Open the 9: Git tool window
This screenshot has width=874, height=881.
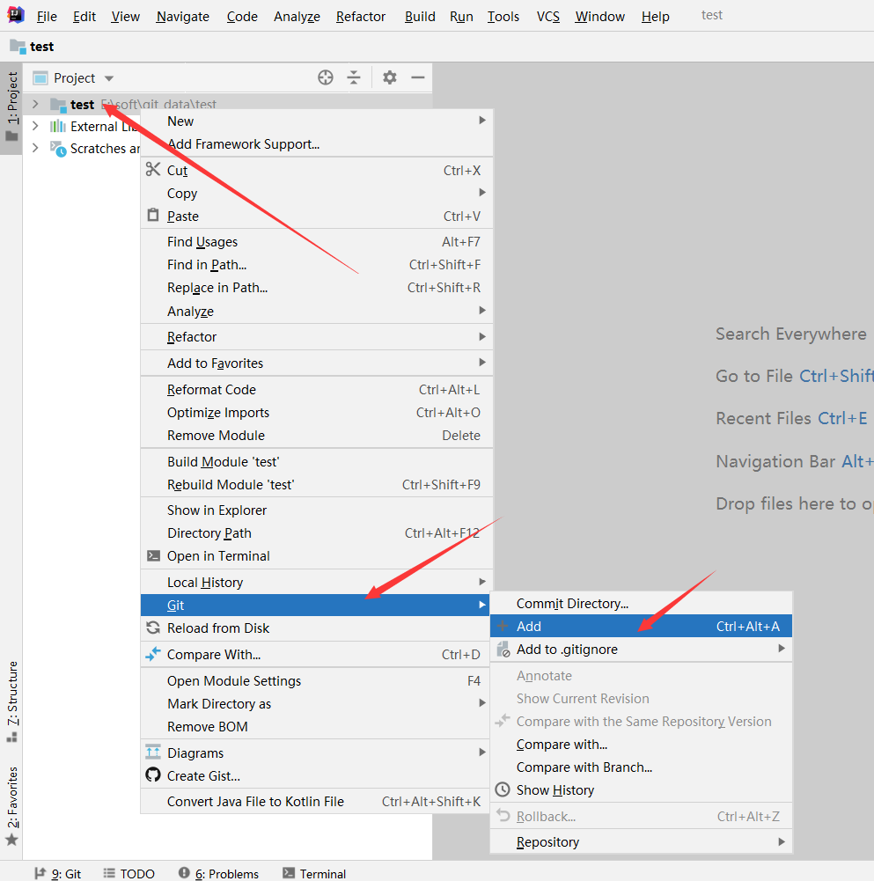pyautogui.click(x=58, y=873)
